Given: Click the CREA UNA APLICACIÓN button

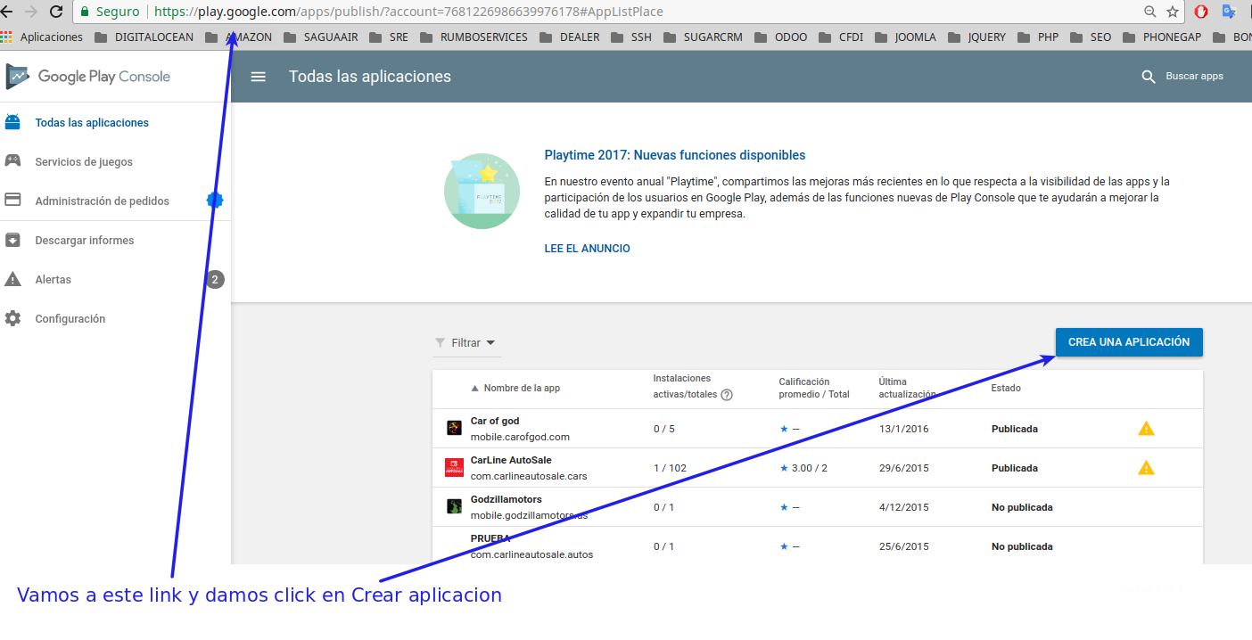Looking at the screenshot, I should click(x=1129, y=342).
